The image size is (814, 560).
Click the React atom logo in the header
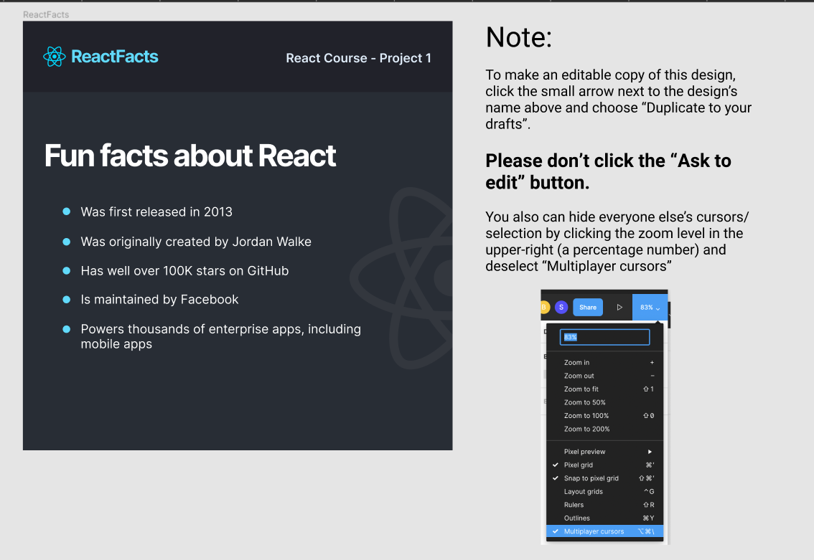pos(53,56)
